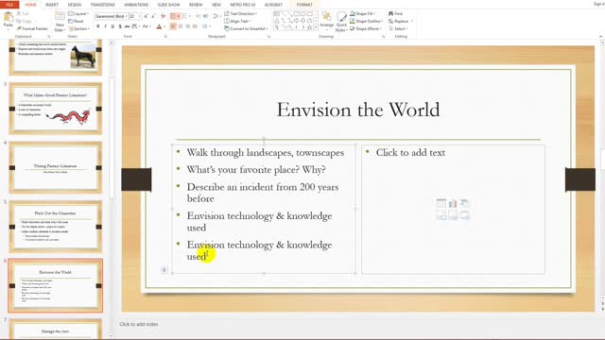Reset the slide layout with Reset
The width and height of the screenshot is (605, 340).
pos(77,21)
